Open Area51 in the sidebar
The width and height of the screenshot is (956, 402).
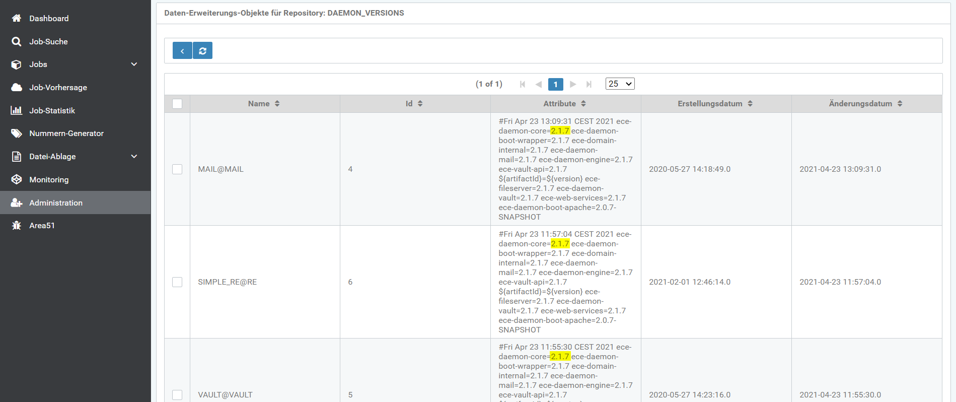42,226
